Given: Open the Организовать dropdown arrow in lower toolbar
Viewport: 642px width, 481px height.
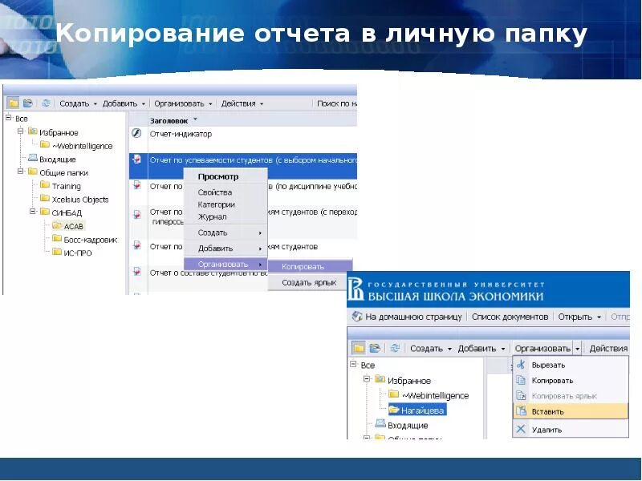Looking at the screenshot, I should pos(577,348).
